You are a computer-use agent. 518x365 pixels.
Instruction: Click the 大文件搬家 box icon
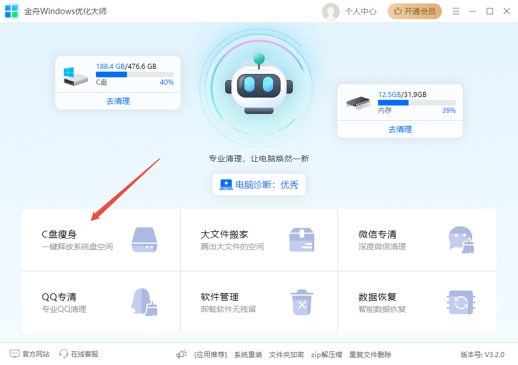tap(302, 240)
